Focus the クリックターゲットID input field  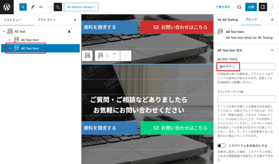pos(246,99)
